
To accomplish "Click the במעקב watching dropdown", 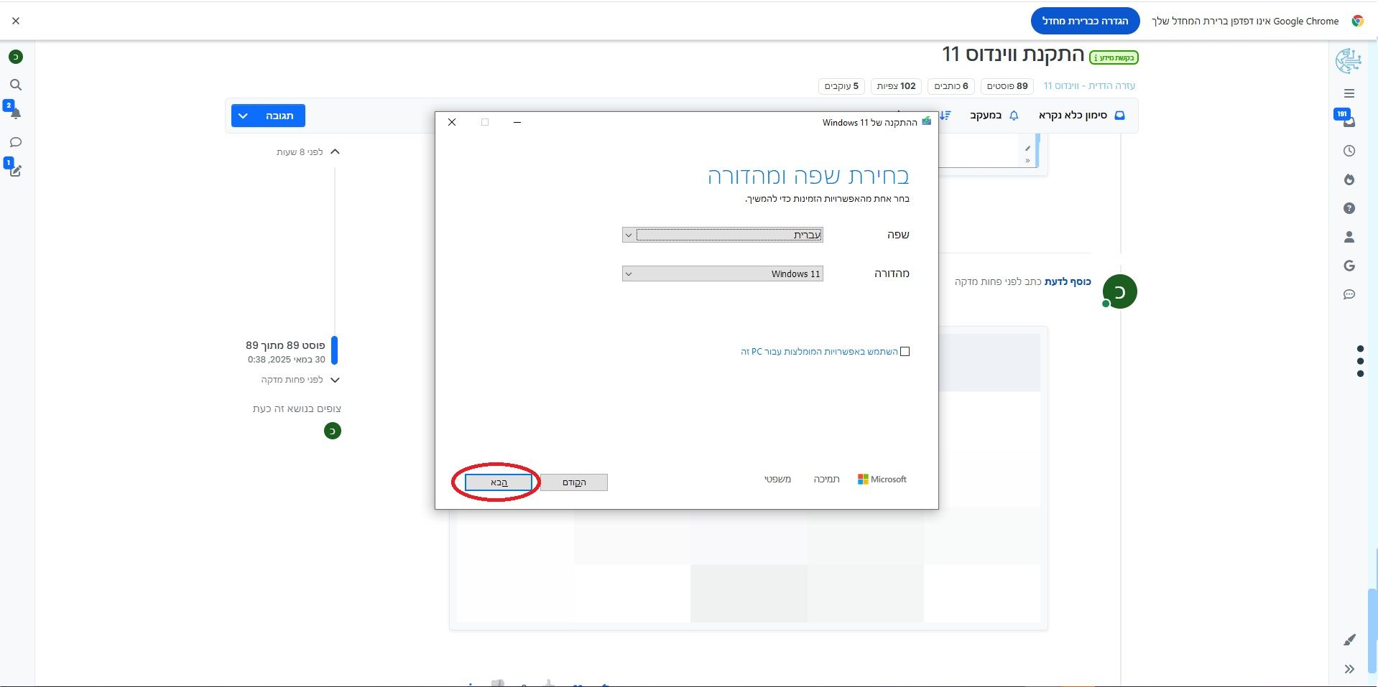I will pos(994,116).
